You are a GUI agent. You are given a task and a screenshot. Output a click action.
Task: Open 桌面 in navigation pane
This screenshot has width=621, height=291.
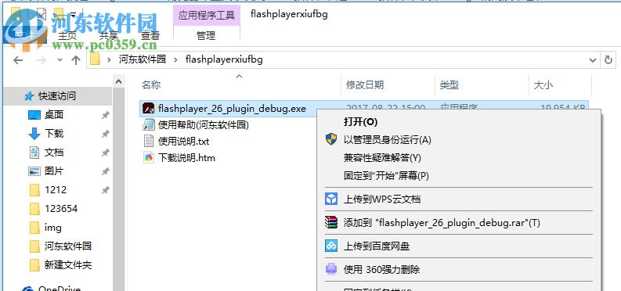[54, 115]
